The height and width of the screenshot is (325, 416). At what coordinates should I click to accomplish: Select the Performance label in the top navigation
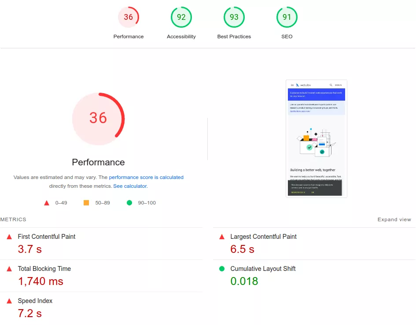click(129, 37)
